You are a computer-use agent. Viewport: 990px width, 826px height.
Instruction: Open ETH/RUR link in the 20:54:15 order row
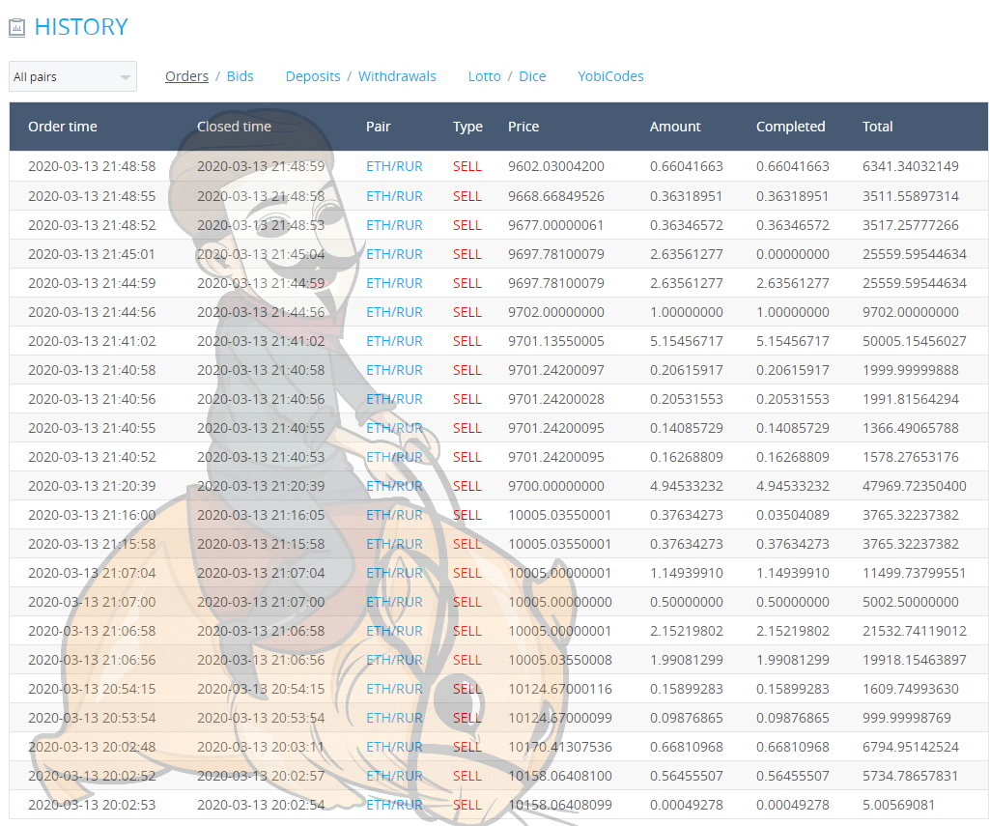(395, 688)
